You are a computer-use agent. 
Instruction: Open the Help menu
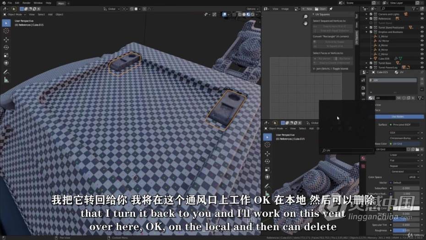pyautogui.click(x=49, y=3)
